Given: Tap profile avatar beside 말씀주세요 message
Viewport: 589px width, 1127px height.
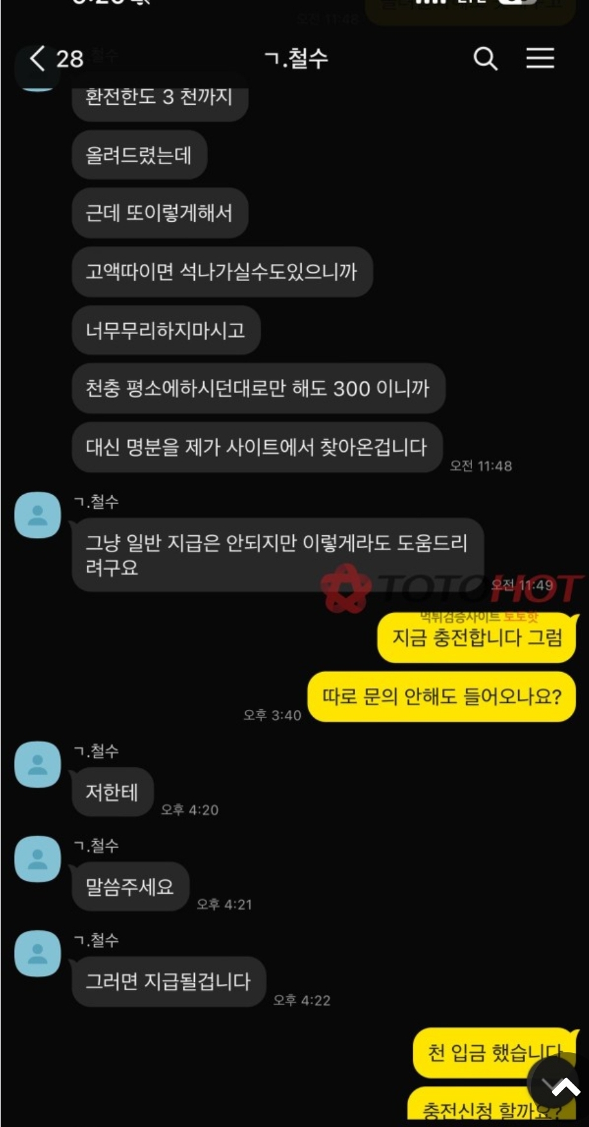Looking at the screenshot, I should tap(38, 859).
